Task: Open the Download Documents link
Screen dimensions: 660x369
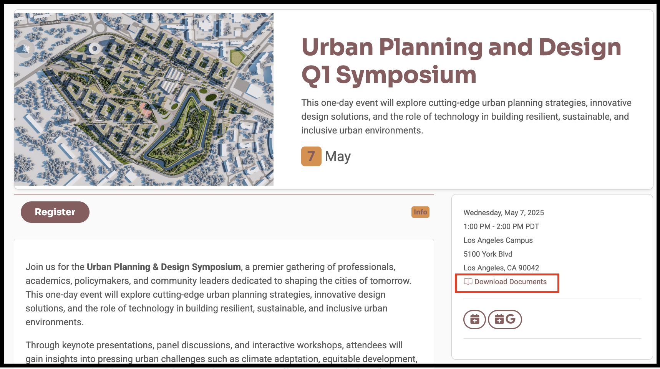Action: point(510,282)
